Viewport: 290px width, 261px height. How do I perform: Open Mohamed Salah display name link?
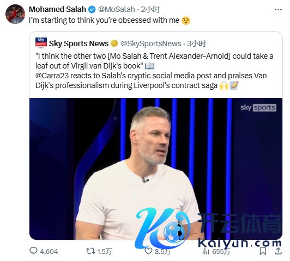pyautogui.click(x=57, y=9)
